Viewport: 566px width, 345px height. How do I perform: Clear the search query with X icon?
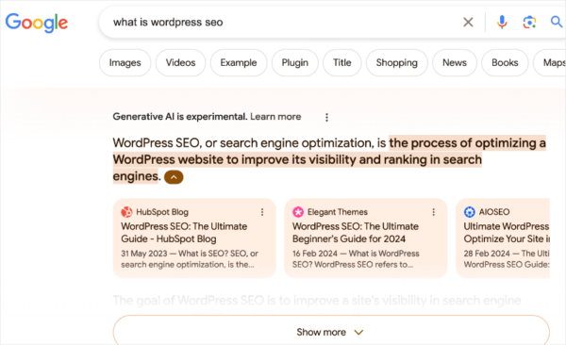click(468, 23)
